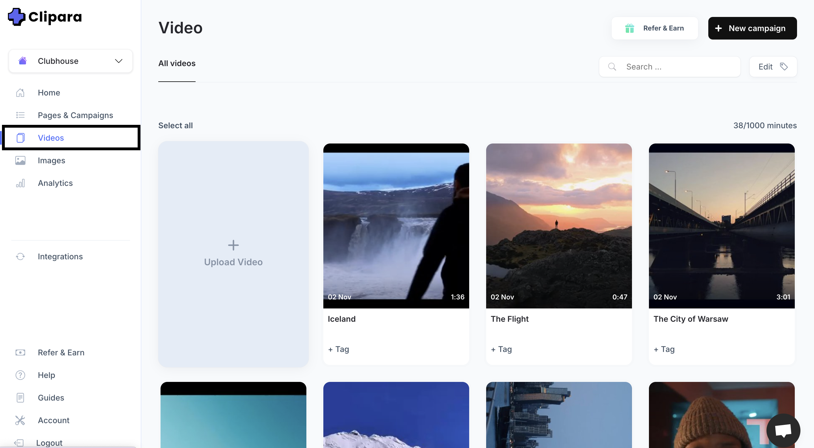Open the skyscraper city video thumbnail
The image size is (814, 448).
(559, 415)
